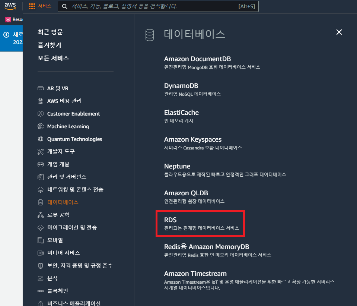Viewport: 357px width, 306px height.
Task: Click the AWS logo
Action: click(x=10, y=6)
